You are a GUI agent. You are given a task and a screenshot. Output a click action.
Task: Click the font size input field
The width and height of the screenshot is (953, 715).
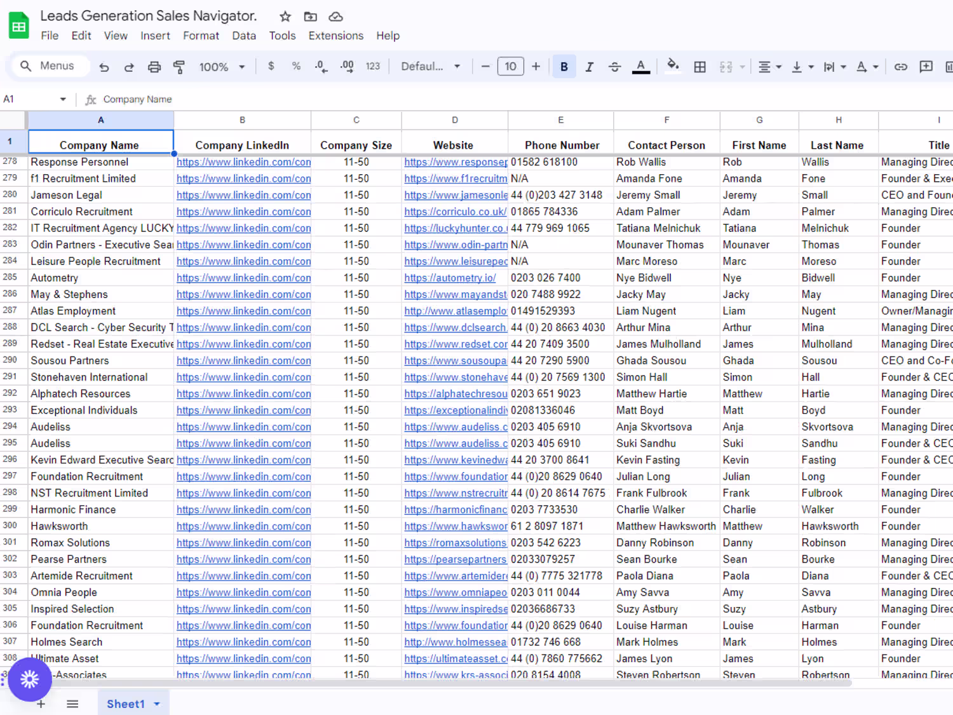pyautogui.click(x=510, y=67)
